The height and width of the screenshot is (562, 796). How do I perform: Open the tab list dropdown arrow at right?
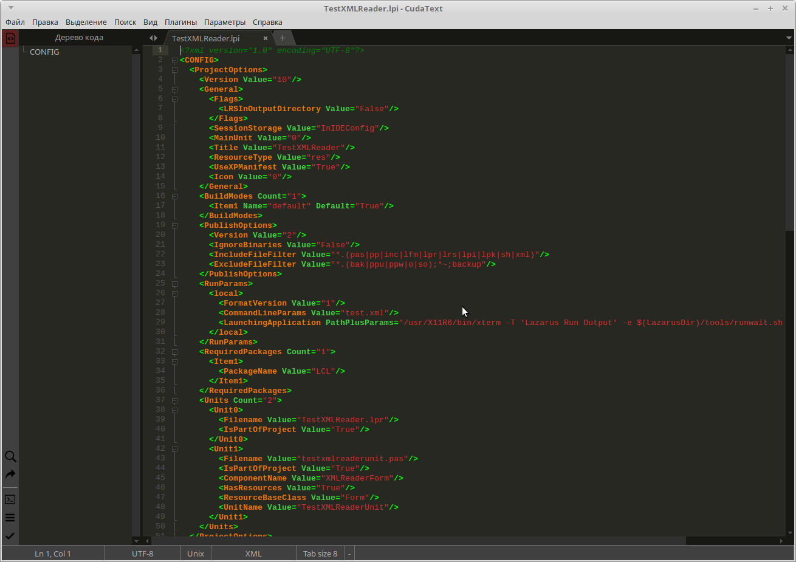click(x=789, y=38)
